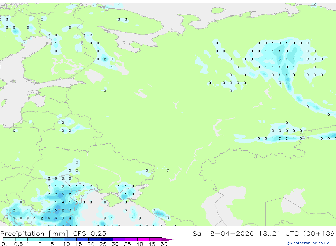This screenshot has height=246, width=336.
Task: Select the 35–40 mm purple legend swatch
Action: 131,239
